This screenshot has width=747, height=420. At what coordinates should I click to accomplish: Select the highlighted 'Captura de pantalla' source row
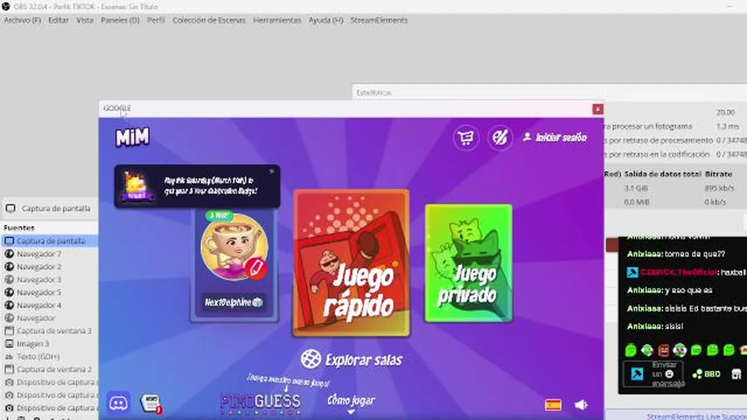[x=49, y=241]
